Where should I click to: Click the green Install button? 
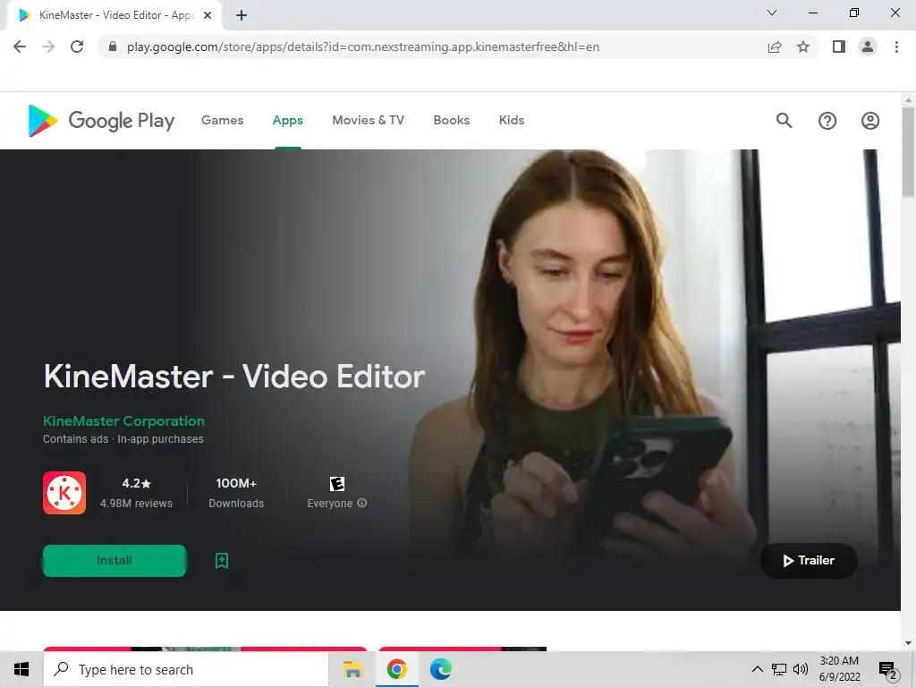pyautogui.click(x=114, y=561)
